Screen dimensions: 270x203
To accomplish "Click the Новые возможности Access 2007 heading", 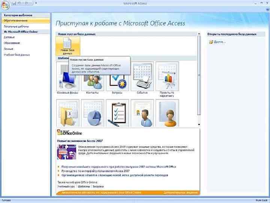I will (80, 141).
